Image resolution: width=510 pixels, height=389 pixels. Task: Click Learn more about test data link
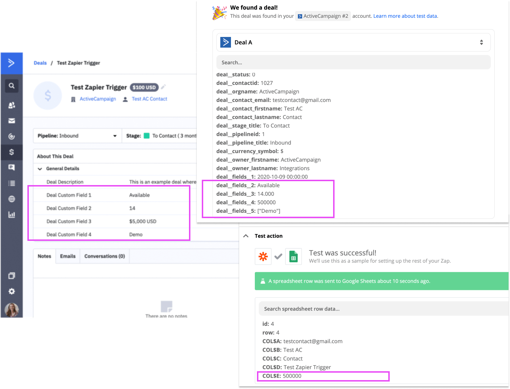[406, 16]
